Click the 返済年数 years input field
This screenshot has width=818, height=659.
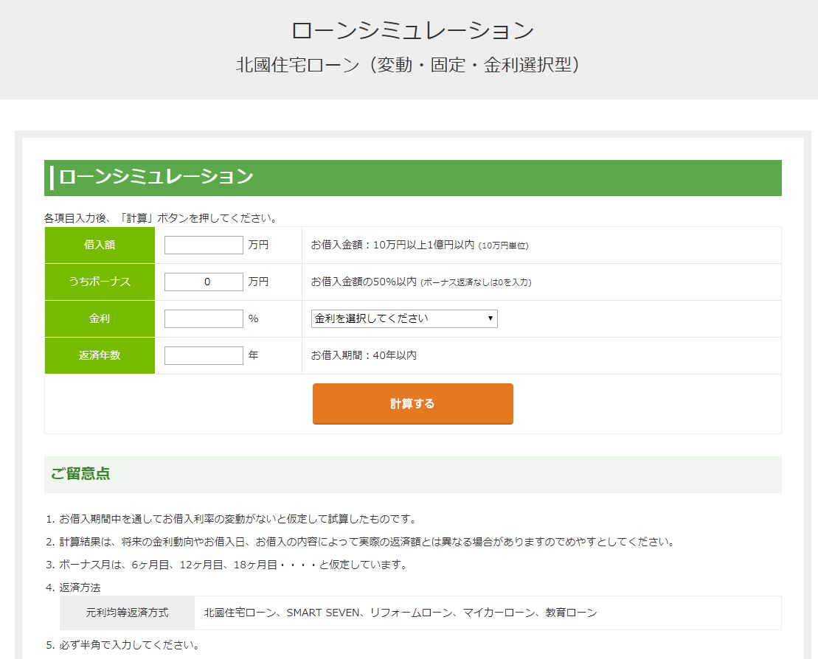pyautogui.click(x=204, y=355)
